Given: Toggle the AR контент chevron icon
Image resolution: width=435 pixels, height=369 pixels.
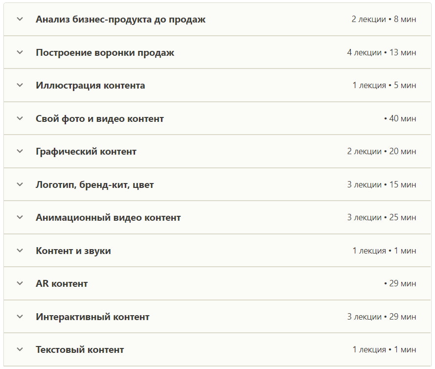Looking at the screenshot, I should (20, 284).
